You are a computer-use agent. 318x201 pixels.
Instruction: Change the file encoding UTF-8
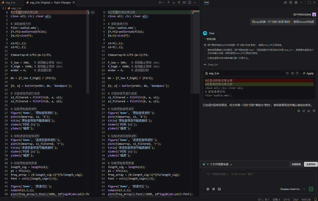[x=286, y=199]
